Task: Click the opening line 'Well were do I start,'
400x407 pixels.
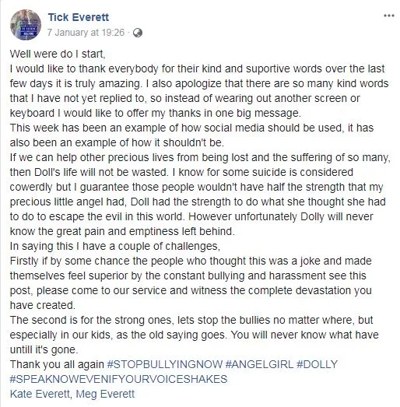Action: click(58, 54)
